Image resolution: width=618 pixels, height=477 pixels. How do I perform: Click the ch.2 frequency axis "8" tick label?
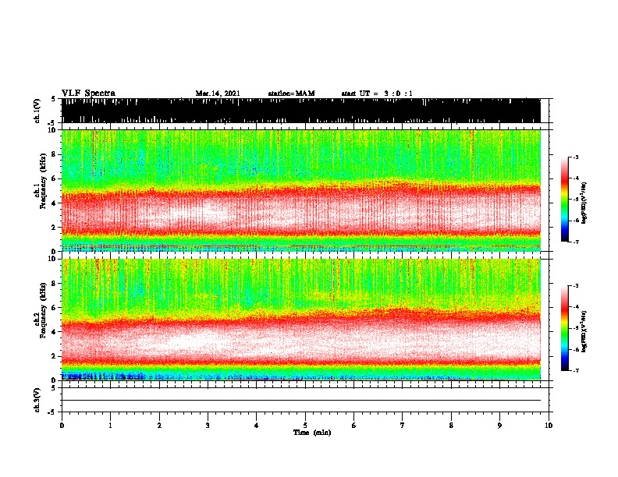point(55,284)
